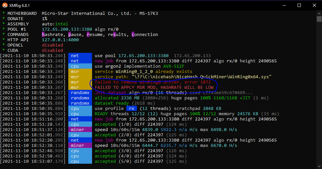Click the XMRig app icon in title bar
This screenshot has height=169, width=322.
(5, 5)
